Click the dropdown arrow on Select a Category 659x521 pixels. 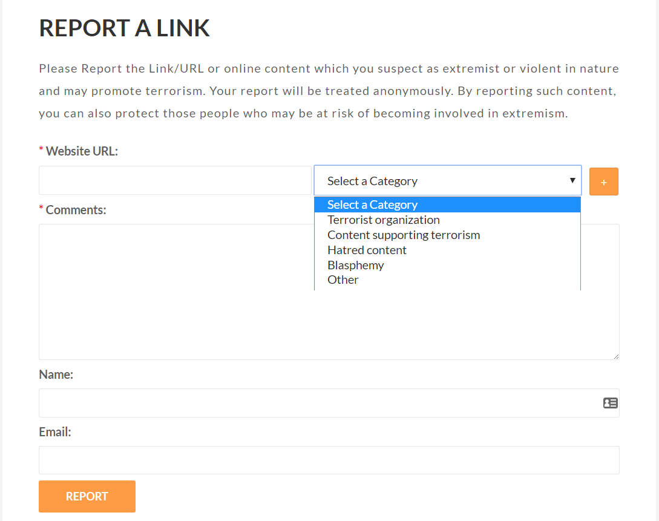pos(571,180)
